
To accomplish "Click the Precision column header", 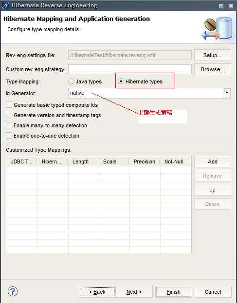I will click(x=145, y=162).
